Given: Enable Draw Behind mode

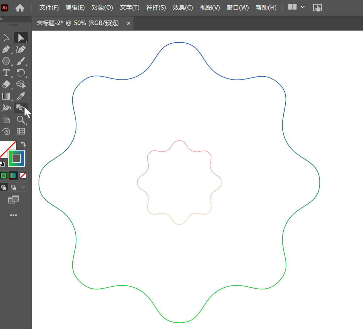Looking at the screenshot, I should pyautogui.click(x=13, y=187).
